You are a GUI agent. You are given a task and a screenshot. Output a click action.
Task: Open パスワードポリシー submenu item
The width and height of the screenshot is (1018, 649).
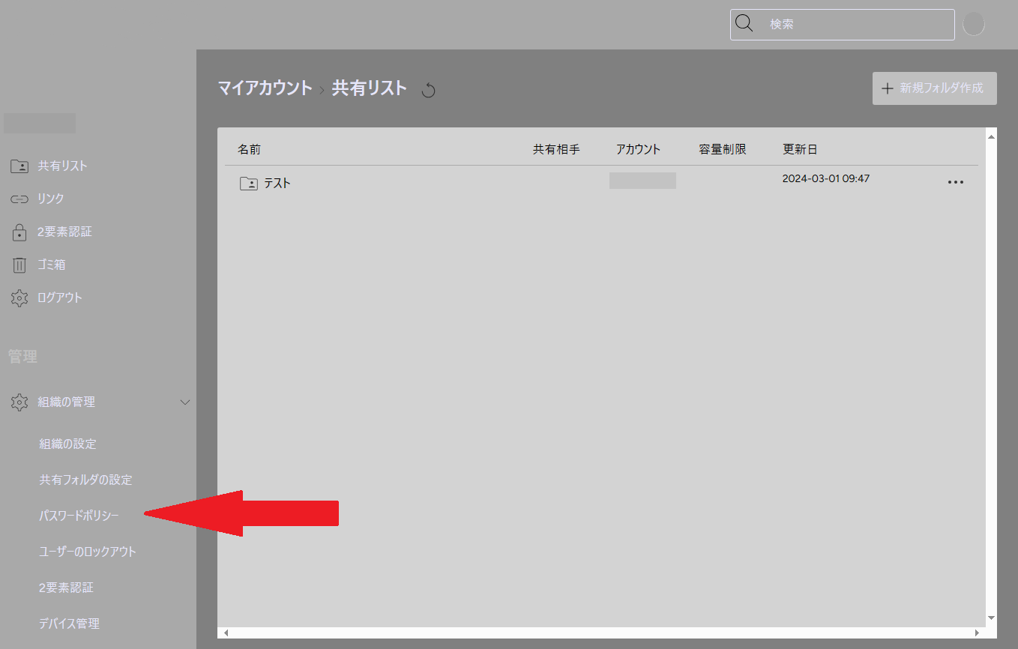click(79, 516)
